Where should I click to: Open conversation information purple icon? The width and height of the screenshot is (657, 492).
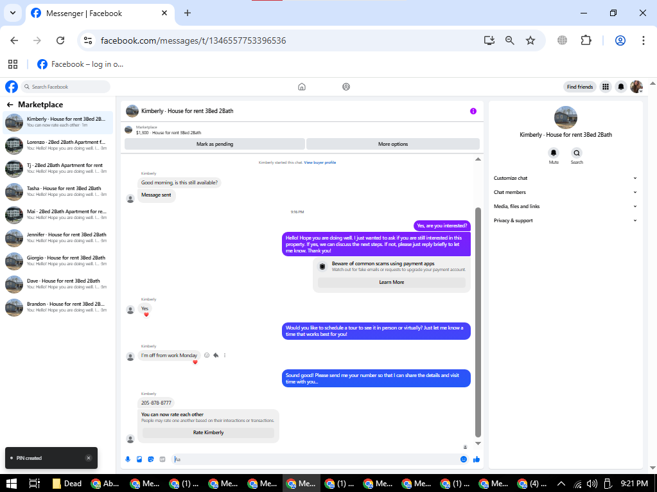pyautogui.click(x=473, y=111)
